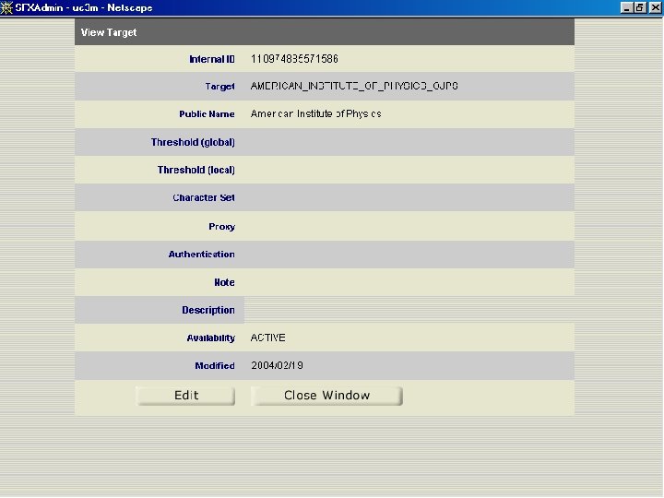Select the Internal ID number value
Image resolution: width=664 pixels, height=498 pixels.
coord(294,59)
